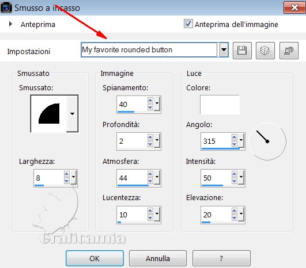Image resolution: width=306 pixels, height=268 pixels.
Task: Increase Larghezza value with up arrow
Action: [66, 174]
